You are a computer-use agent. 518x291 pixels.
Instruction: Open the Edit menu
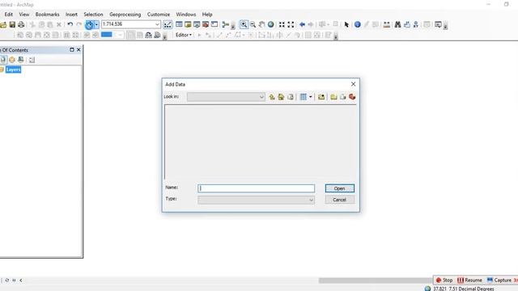click(9, 15)
